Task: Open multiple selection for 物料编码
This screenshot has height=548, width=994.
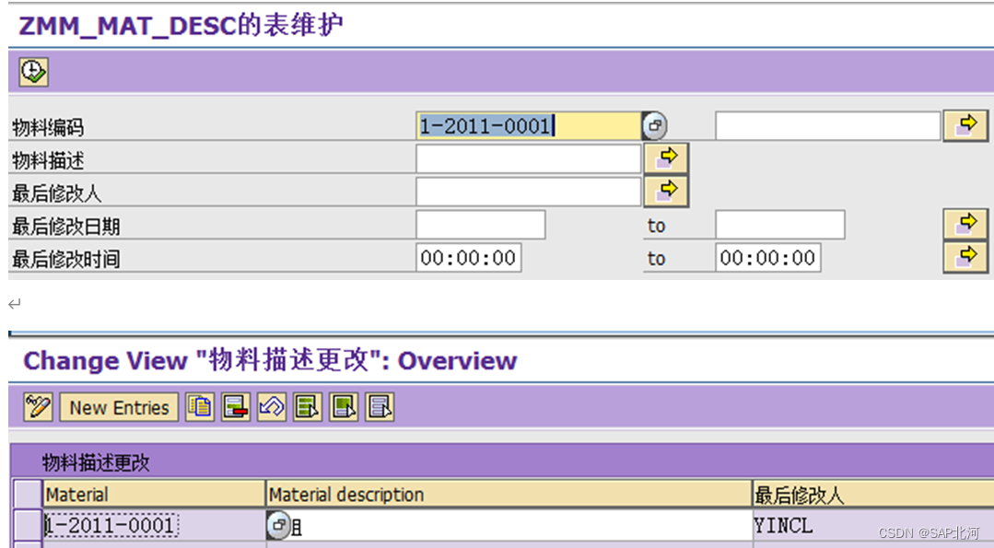Action: click(x=965, y=125)
